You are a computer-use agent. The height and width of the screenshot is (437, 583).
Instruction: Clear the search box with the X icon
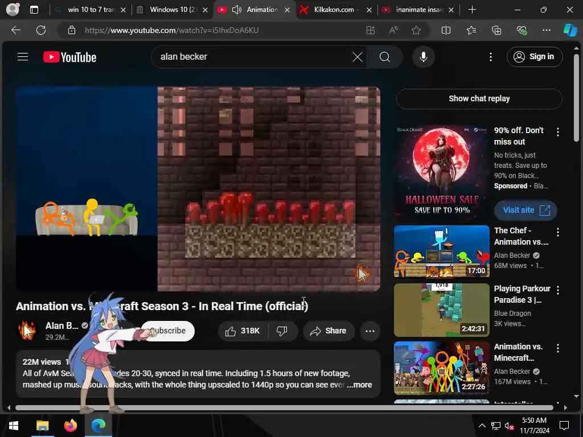(358, 57)
